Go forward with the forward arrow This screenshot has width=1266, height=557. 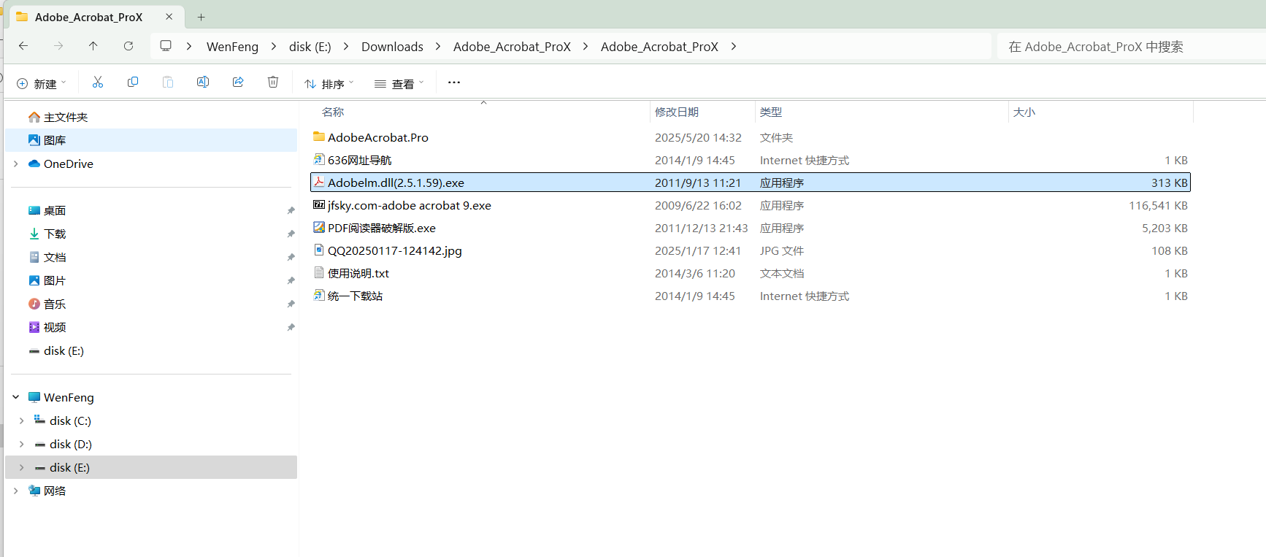[58, 46]
